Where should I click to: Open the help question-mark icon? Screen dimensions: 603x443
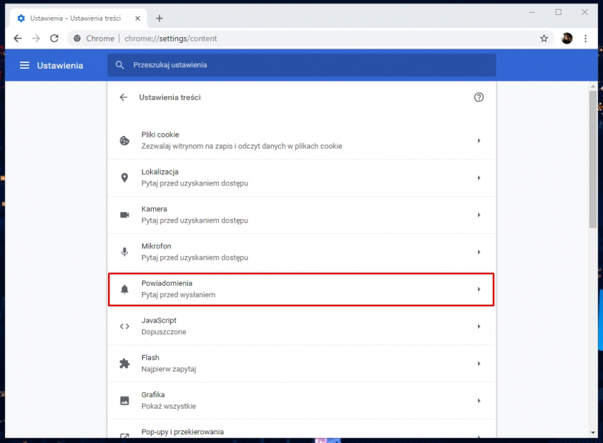(479, 97)
